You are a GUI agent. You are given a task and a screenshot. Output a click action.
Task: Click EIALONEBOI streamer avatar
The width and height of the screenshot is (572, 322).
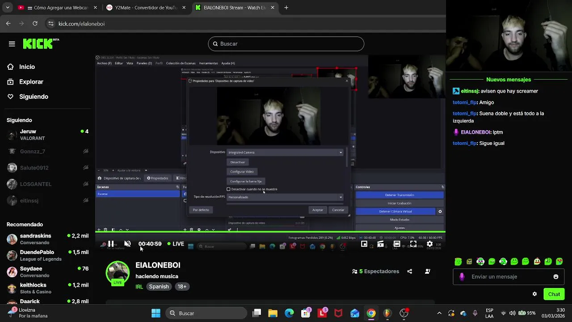pyautogui.click(x=118, y=273)
